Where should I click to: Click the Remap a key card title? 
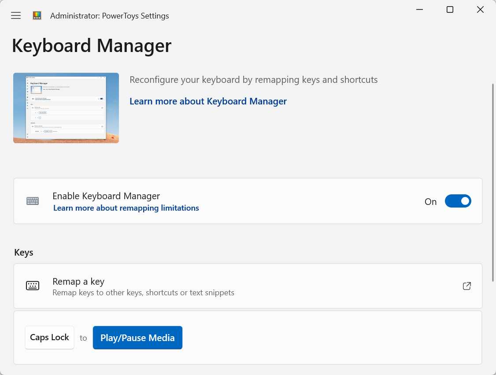point(78,281)
